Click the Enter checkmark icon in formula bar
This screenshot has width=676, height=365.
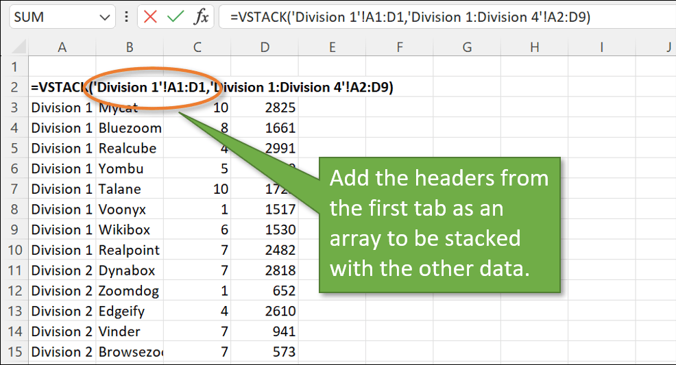coord(176,17)
